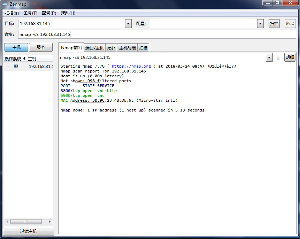Expand the scan output selector dropdown arrow
300x239 pixels.
point(269,57)
